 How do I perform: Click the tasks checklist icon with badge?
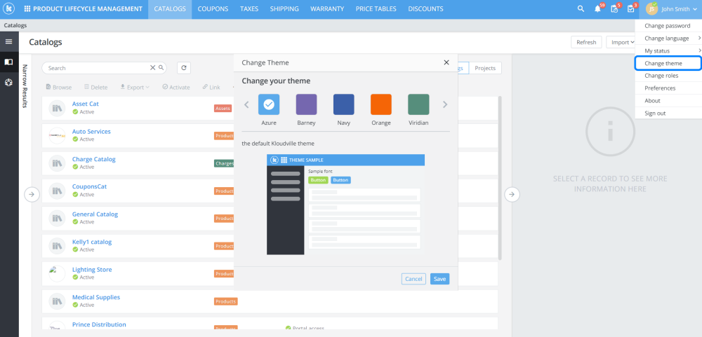pos(631,9)
